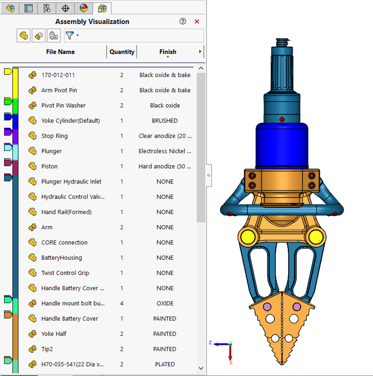This screenshot has width=373, height=376.
Task: Click the Handle Battery Cover PAINTED icon
Action: tap(33, 319)
